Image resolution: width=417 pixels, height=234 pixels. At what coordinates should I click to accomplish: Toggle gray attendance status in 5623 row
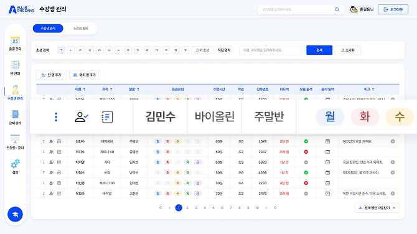306,162
